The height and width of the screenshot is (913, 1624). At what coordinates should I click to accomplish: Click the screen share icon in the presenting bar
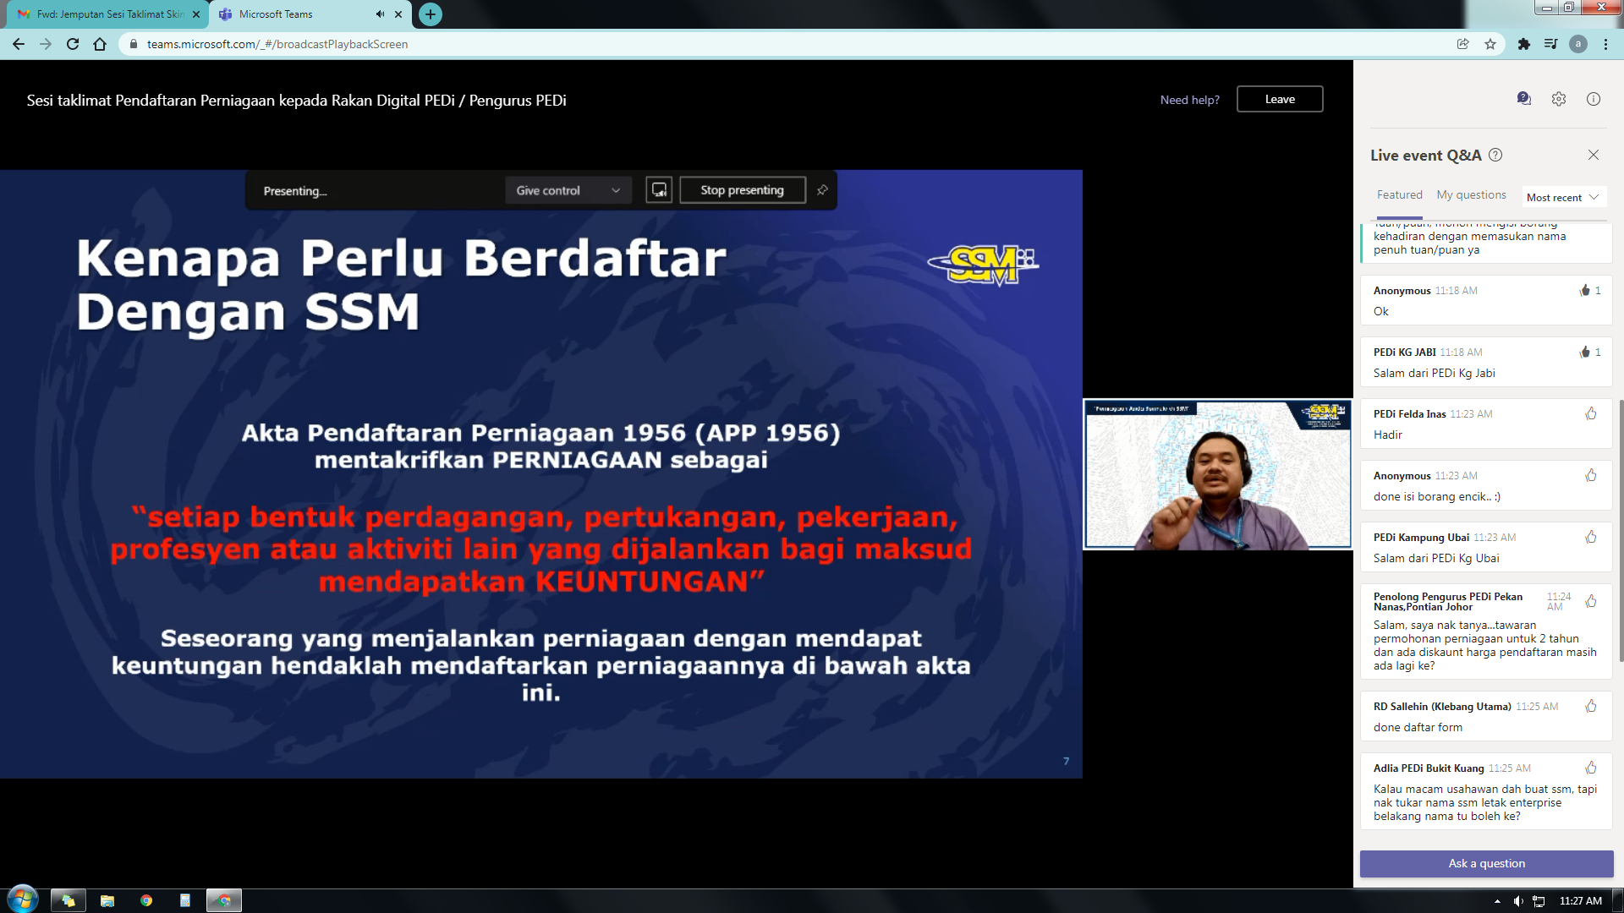(x=659, y=190)
